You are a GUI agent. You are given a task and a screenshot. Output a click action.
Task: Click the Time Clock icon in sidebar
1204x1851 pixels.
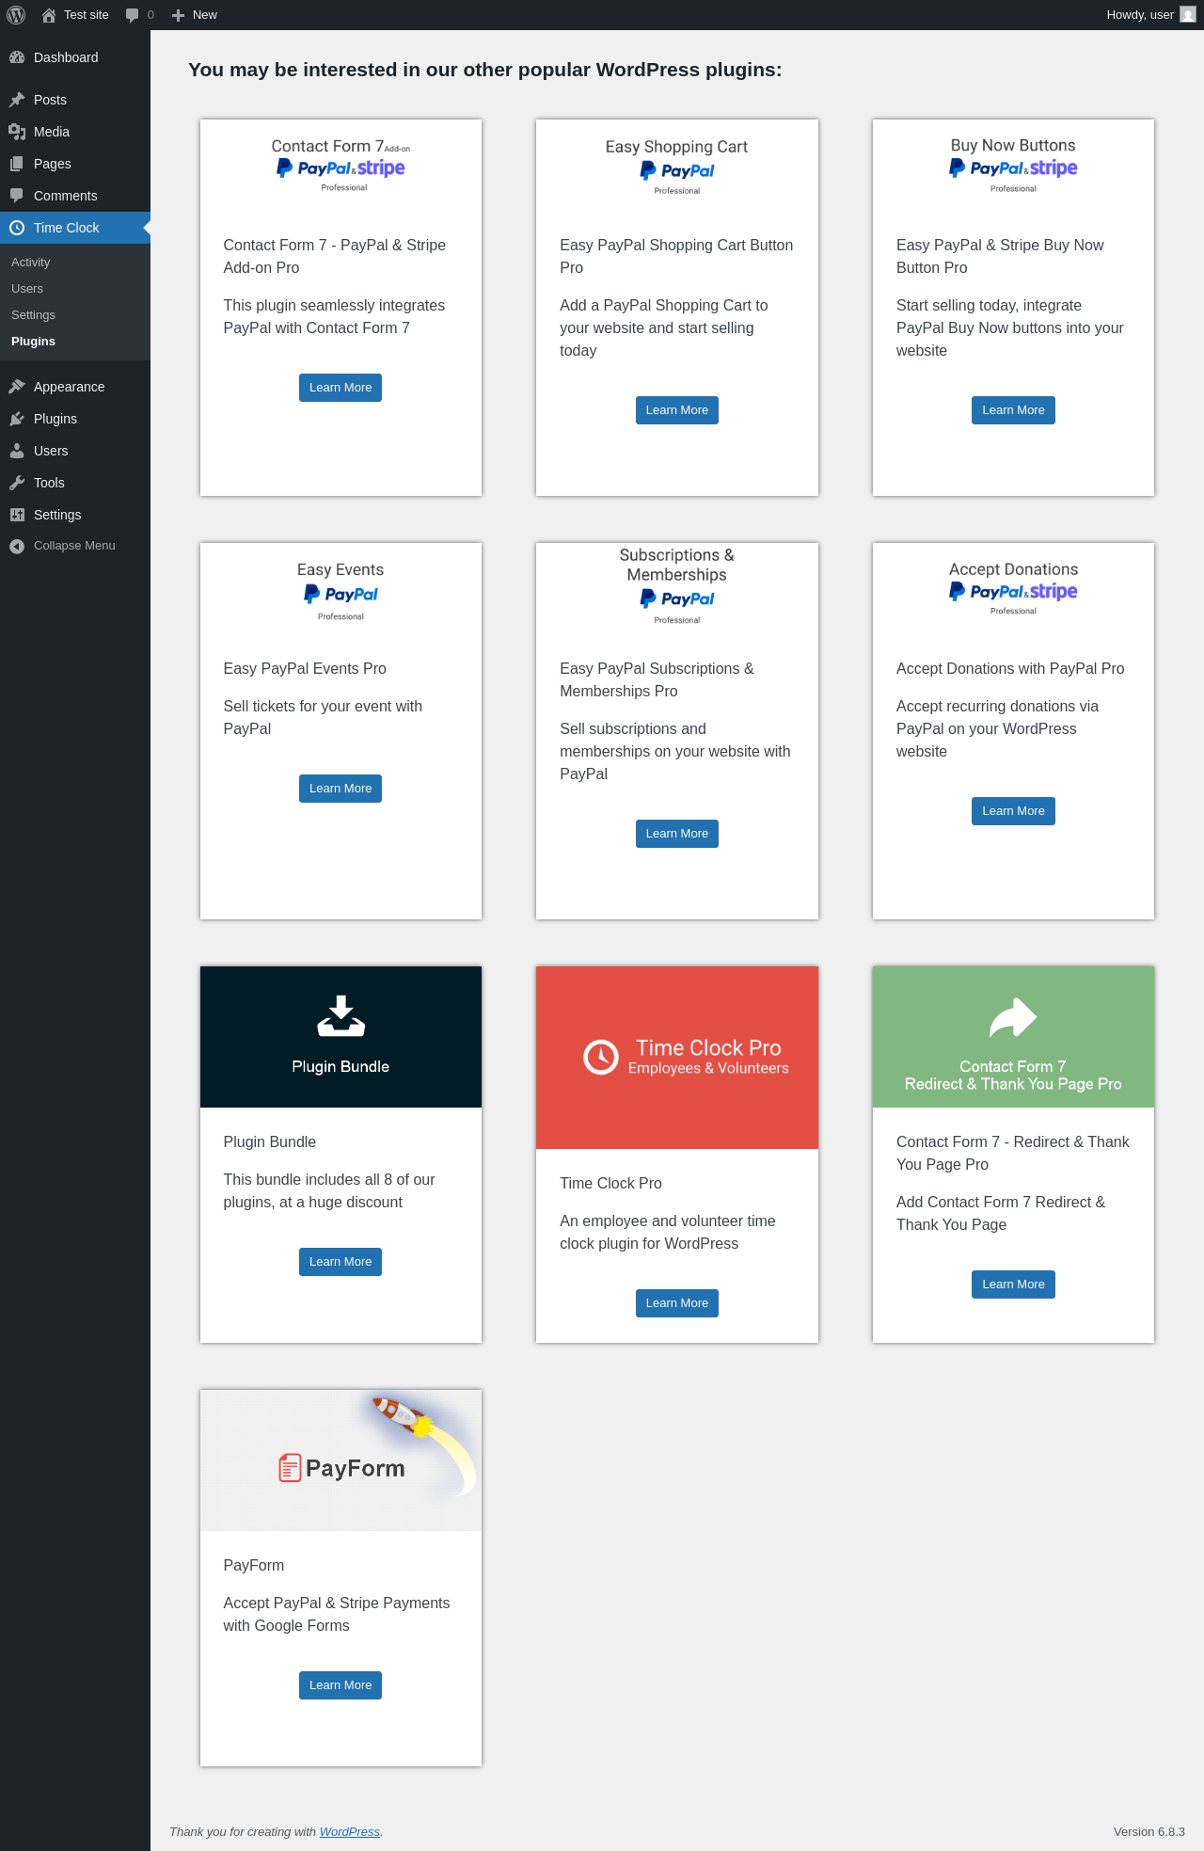tap(17, 228)
